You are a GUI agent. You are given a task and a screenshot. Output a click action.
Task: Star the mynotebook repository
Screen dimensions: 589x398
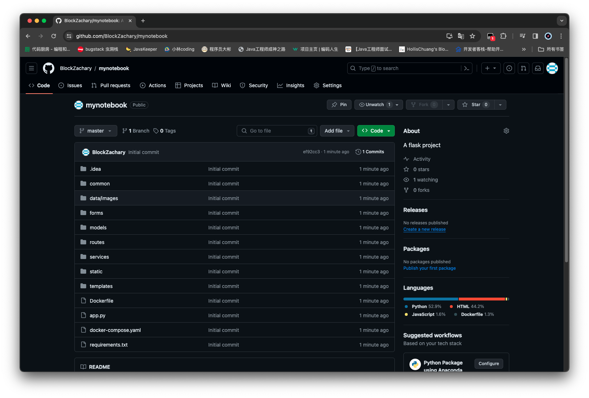[476, 105]
